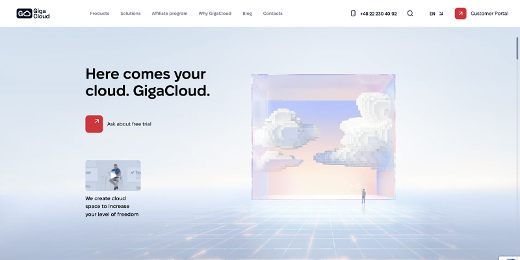This screenshot has height=260, width=520.
Task: Open the Contacts page
Action: [x=273, y=13]
